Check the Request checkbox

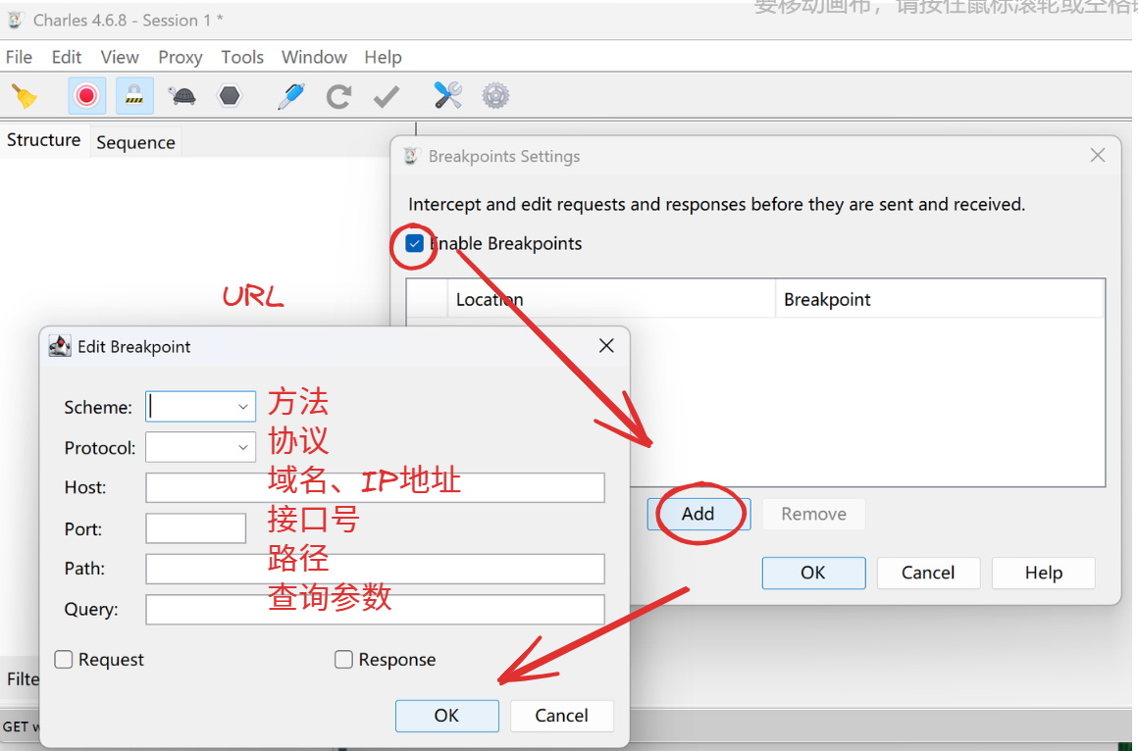click(64, 659)
